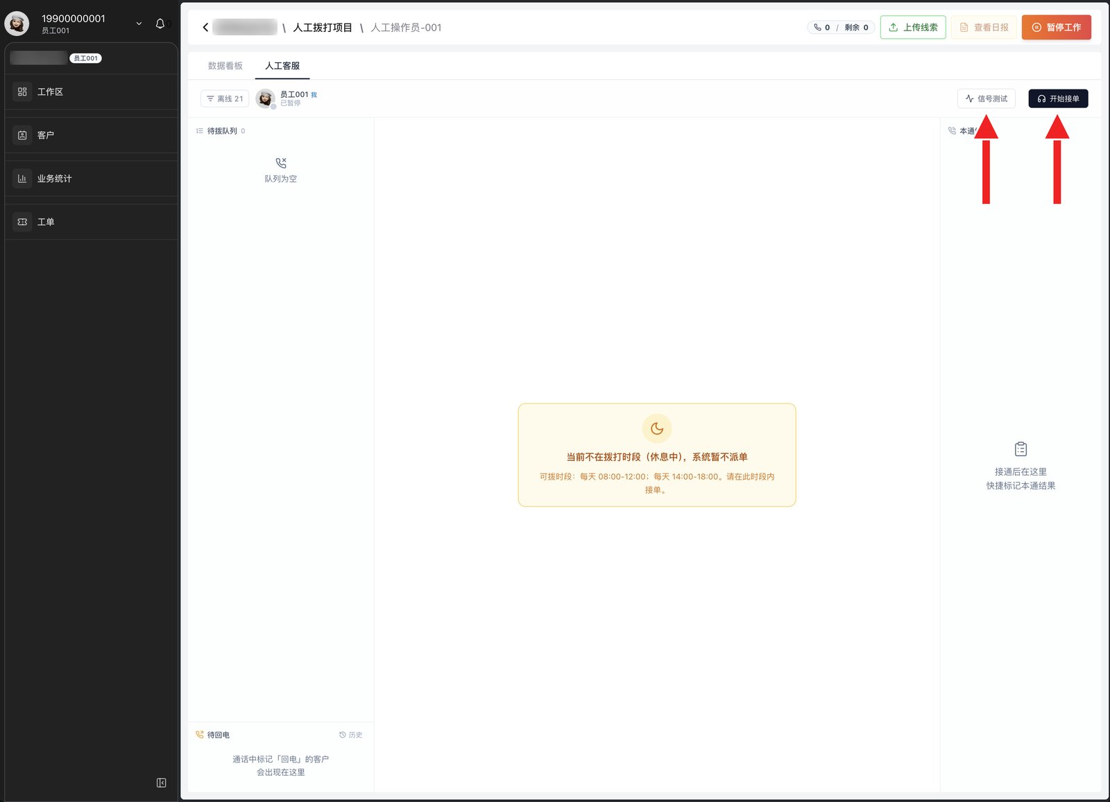Click 信号测试 button
The width and height of the screenshot is (1110, 802).
click(986, 98)
